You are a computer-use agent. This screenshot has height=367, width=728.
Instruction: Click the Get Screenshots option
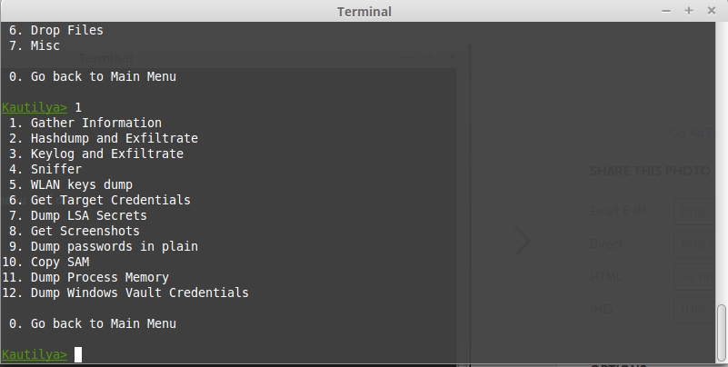point(75,231)
